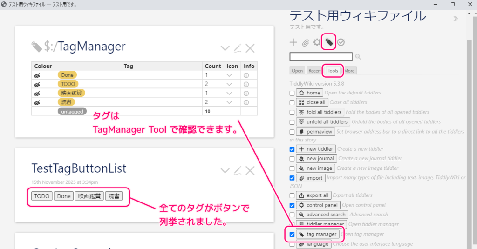Image resolution: width=477 pixels, height=249 pixels.
Task: Click the untagged pill
Action: tap(72, 112)
